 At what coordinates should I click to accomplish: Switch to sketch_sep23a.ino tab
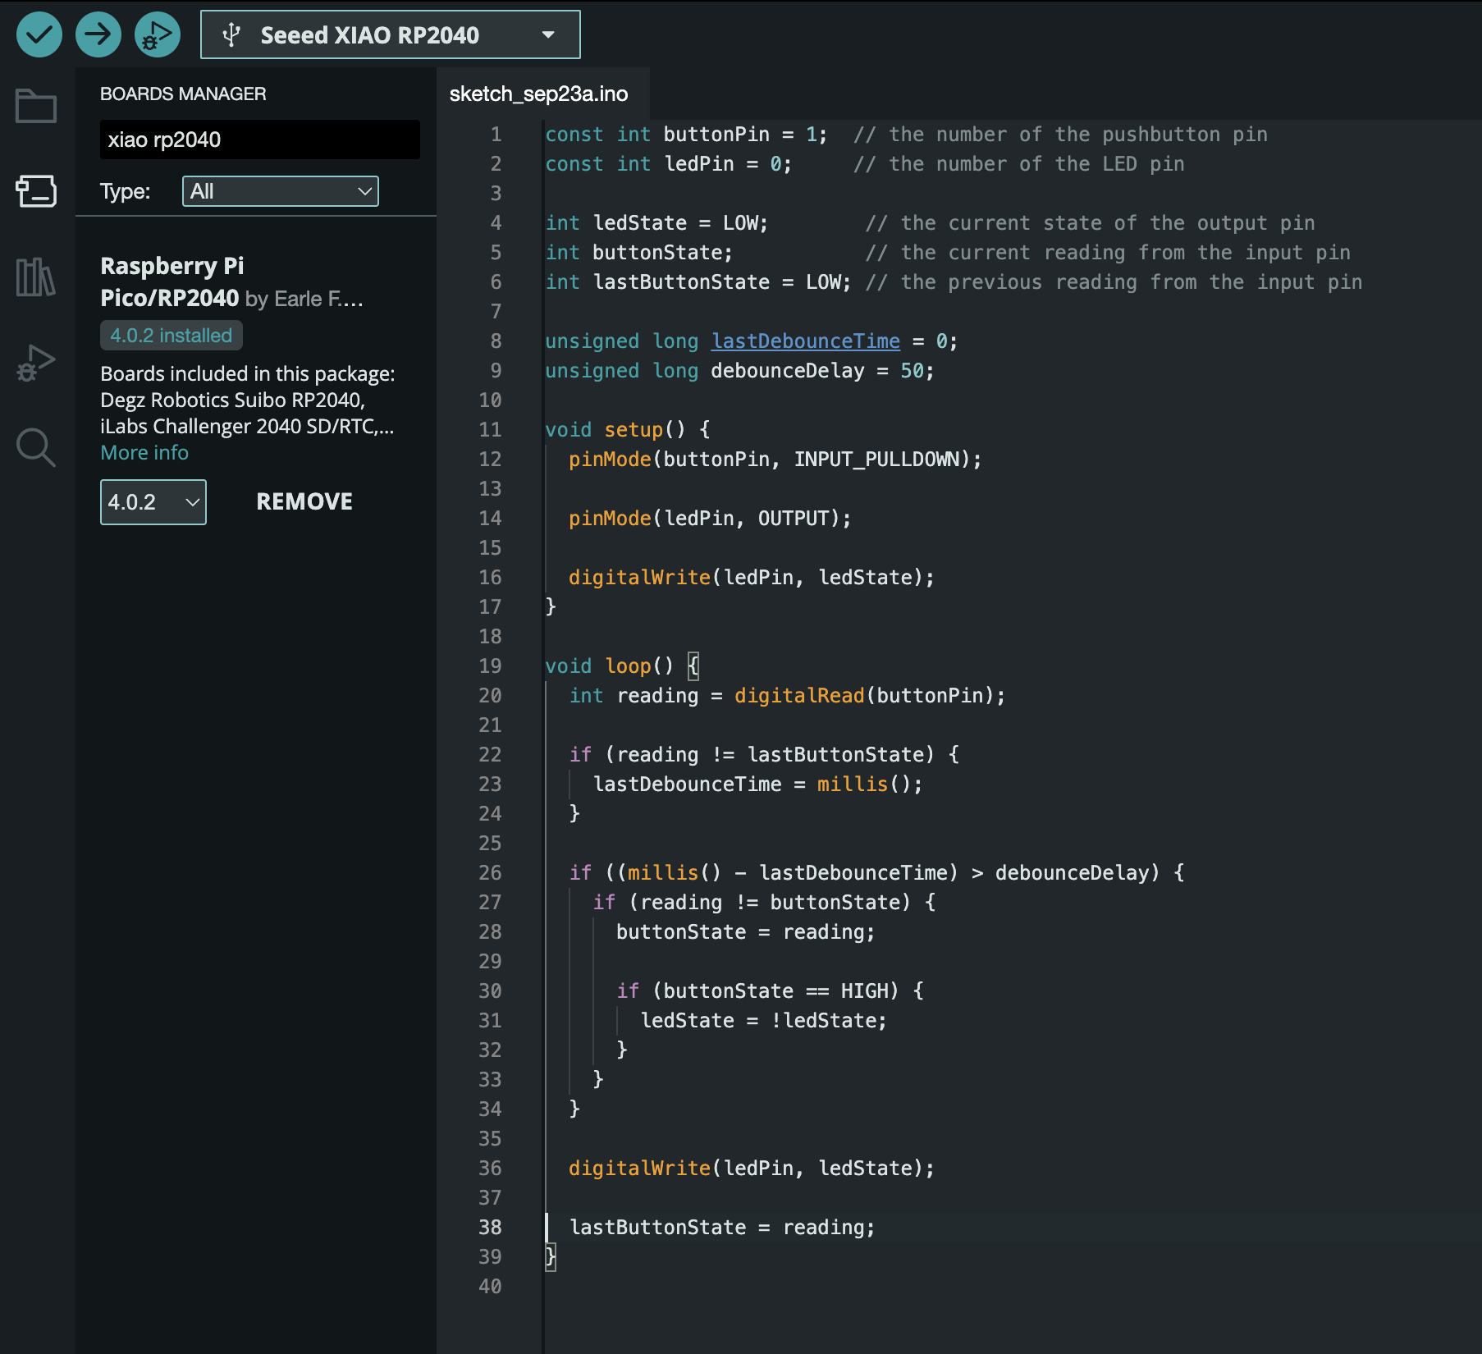click(x=538, y=94)
